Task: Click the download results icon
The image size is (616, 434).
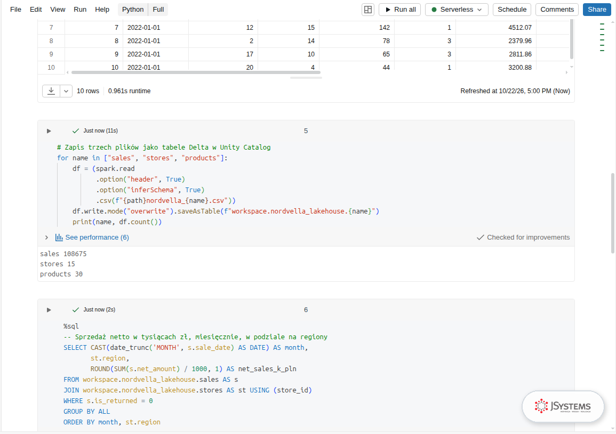Action: click(51, 91)
